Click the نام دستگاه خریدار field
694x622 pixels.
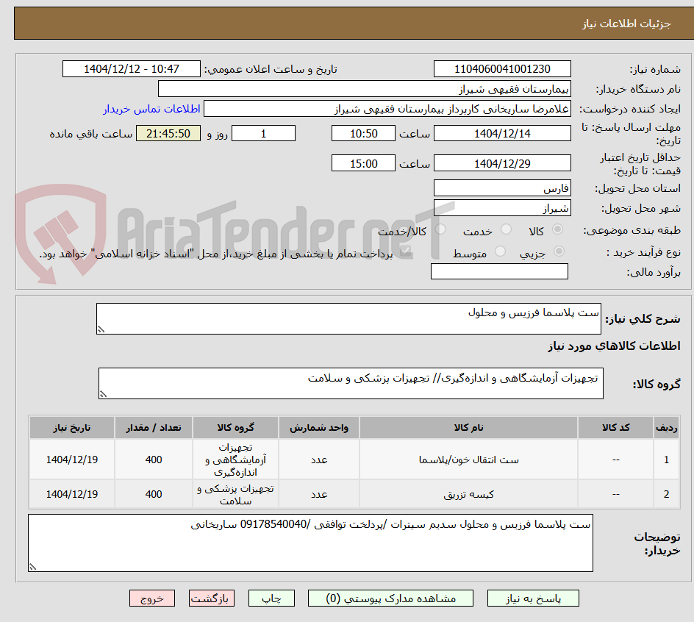[x=364, y=89]
